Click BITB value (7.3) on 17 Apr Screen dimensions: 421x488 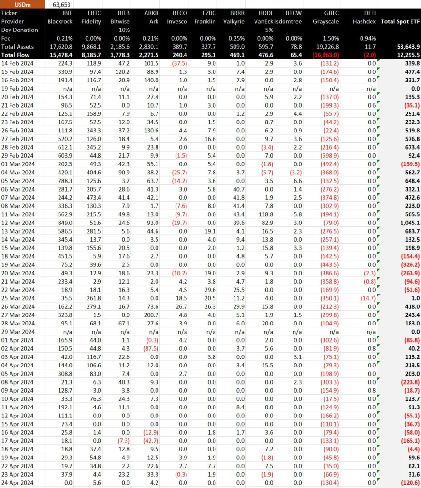123,441
